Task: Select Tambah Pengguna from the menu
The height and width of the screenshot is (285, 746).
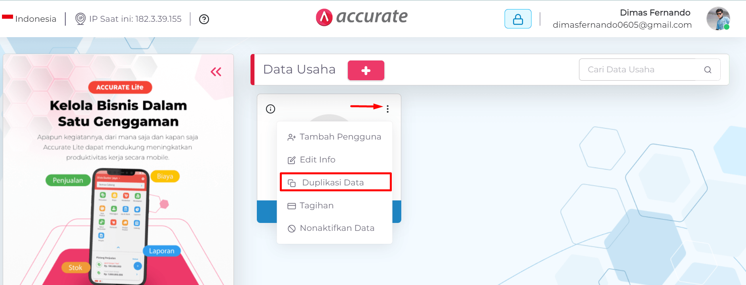Action: pos(334,137)
